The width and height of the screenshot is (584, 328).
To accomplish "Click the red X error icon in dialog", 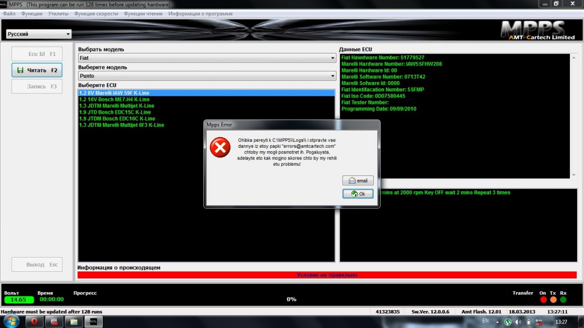I will (x=220, y=147).
